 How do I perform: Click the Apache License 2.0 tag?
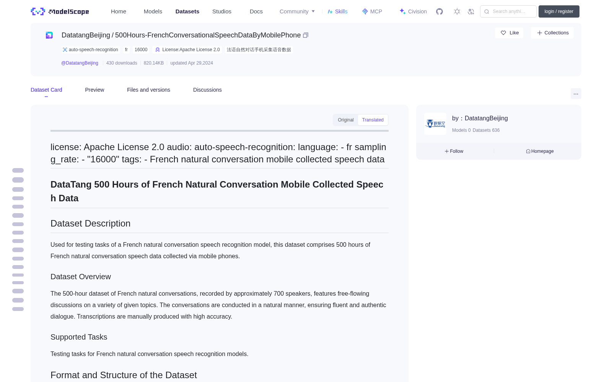[187, 50]
